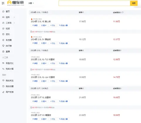Focus the top search input field
This screenshot has width=141, height=123.
pos(94,3)
